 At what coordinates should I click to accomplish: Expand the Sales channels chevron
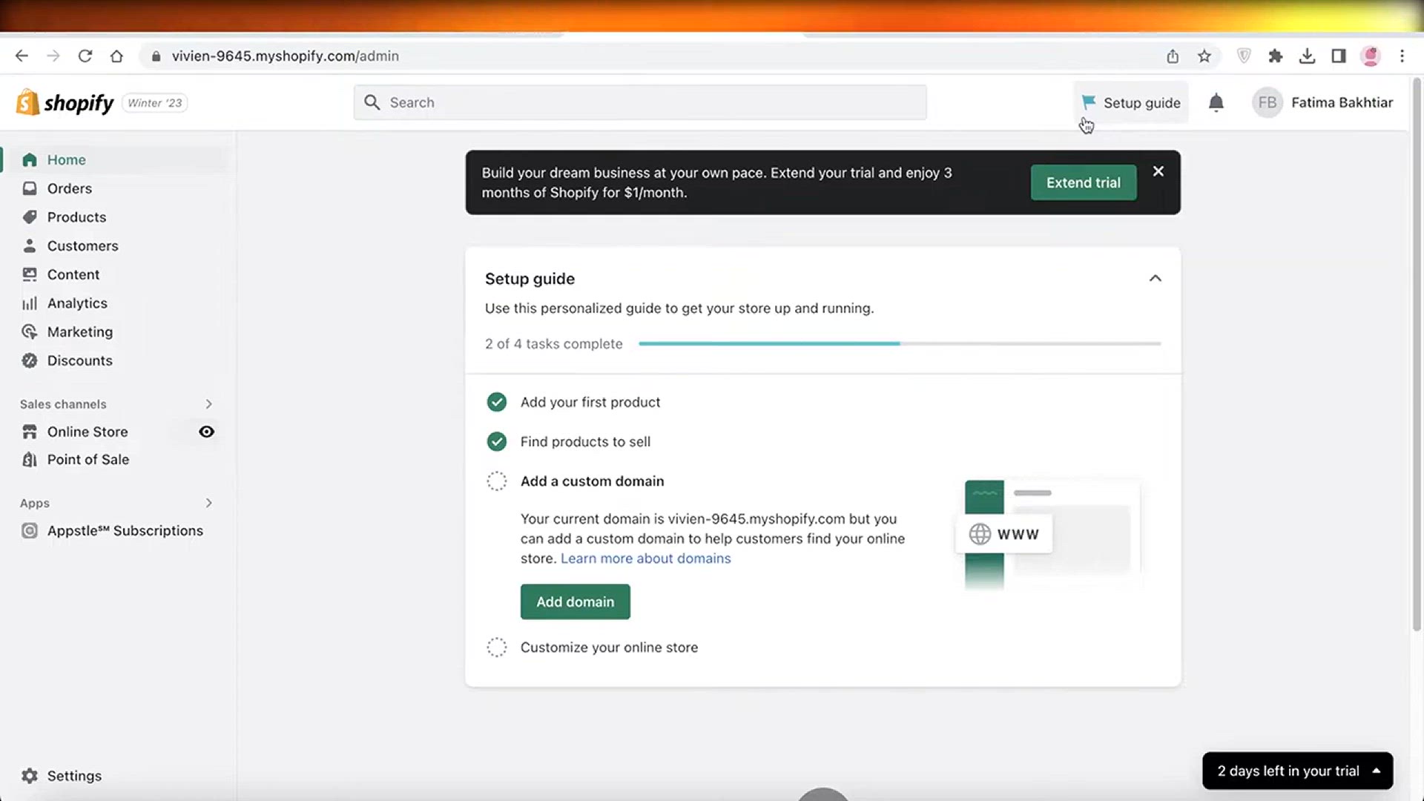pyautogui.click(x=208, y=404)
